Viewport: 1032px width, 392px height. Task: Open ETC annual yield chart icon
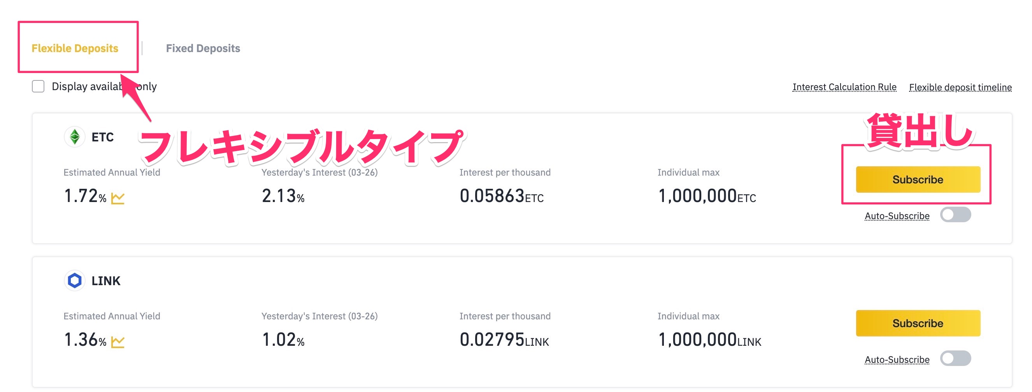(118, 198)
